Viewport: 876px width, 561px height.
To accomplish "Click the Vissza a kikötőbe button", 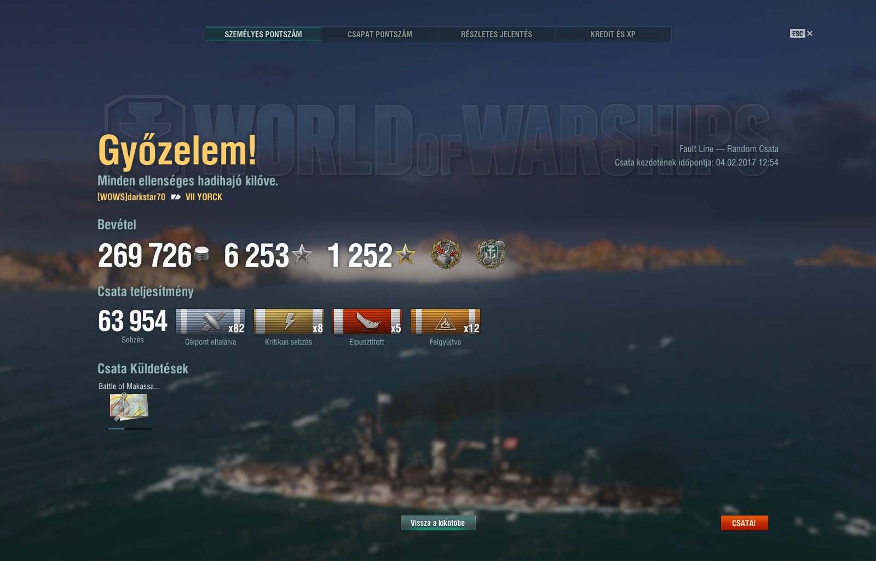I will [438, 523].
